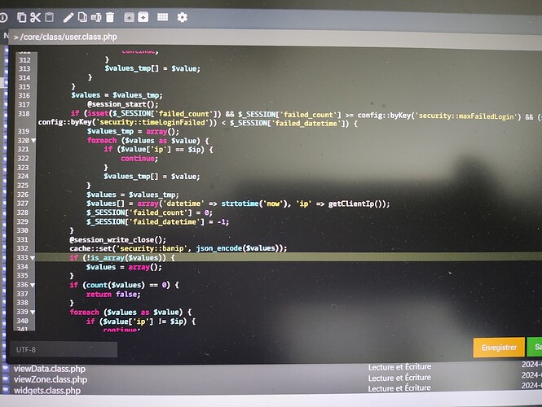The width and height of the screenshot is (542, 407).
Task: Click 'security::maxFailedLogin' on line 318
Action: click(x=467, y=116)
